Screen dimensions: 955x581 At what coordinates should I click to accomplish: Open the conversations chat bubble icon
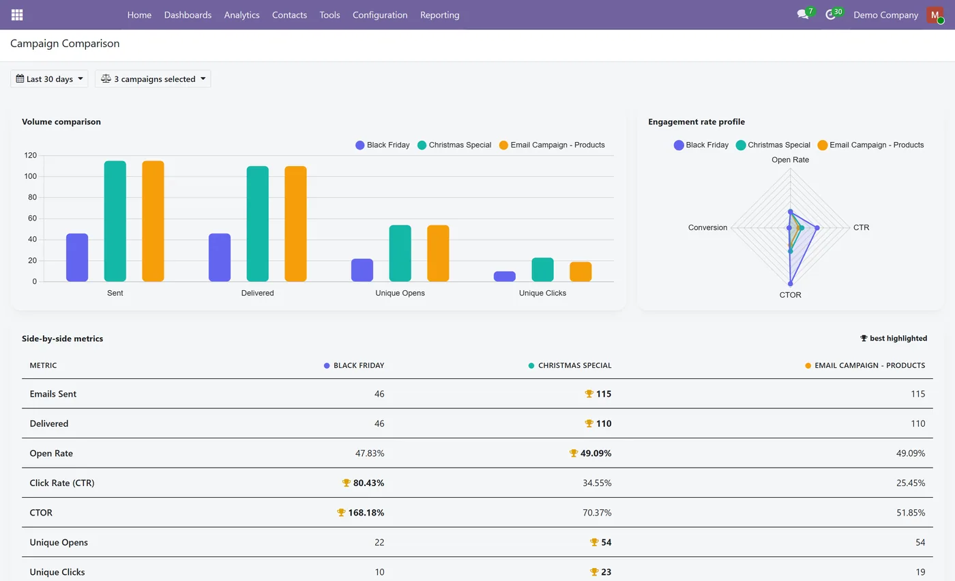tap(803, 14)
